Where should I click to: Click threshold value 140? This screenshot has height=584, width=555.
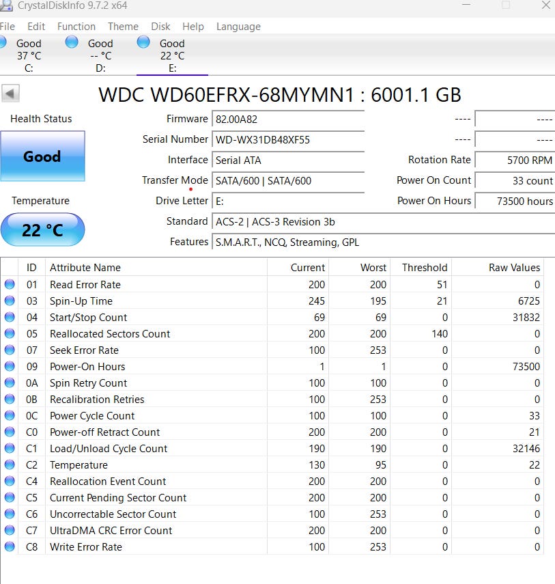(x=440, y=334)
